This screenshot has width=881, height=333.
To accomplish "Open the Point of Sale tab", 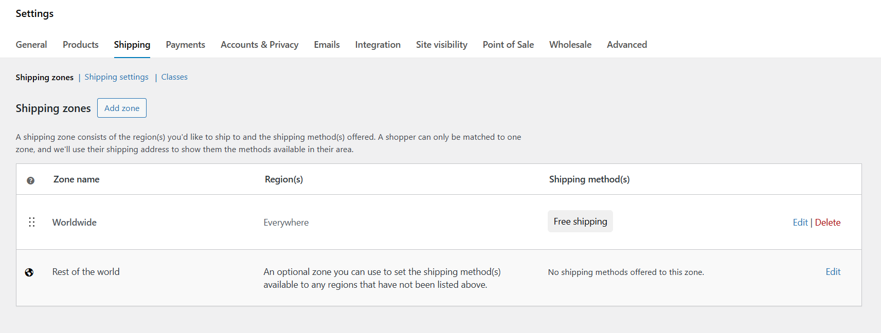I will click(509, 45).
